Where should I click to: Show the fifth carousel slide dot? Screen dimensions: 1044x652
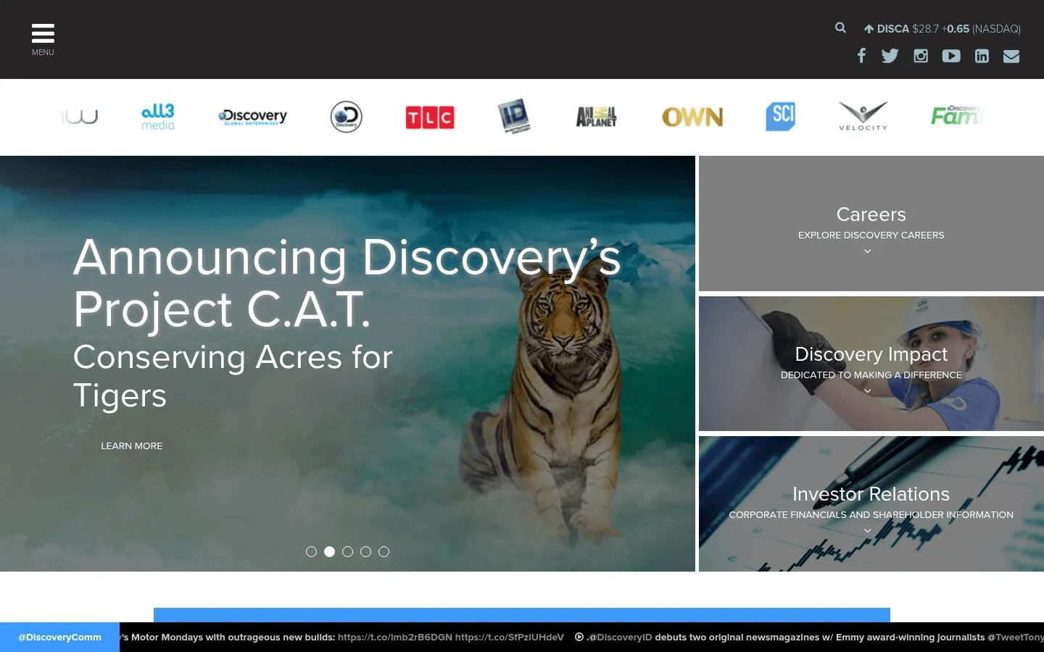384,551
